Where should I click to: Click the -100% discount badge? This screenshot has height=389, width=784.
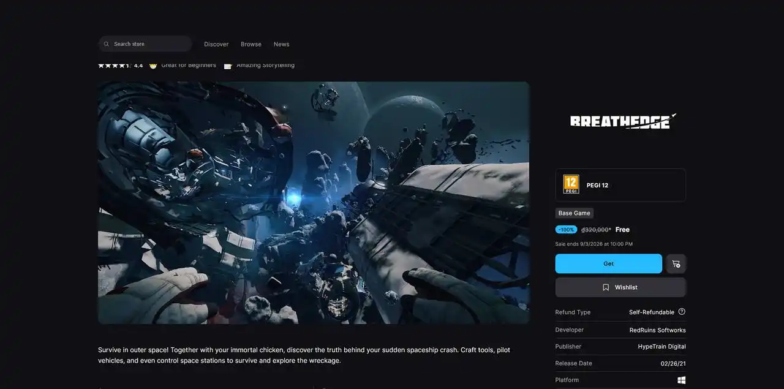coord(567,230)
